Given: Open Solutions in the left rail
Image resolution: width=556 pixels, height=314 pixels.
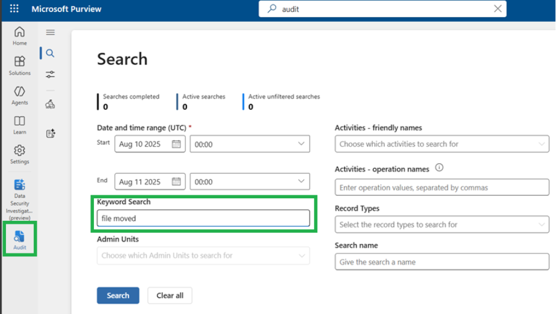Looking at the screenshot, I should pos(20,66).
